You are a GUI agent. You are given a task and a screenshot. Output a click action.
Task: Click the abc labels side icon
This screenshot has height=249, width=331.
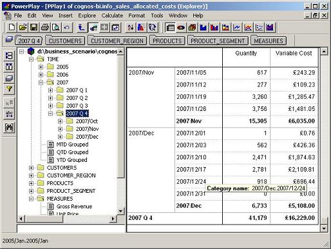[x=9, y=114]
